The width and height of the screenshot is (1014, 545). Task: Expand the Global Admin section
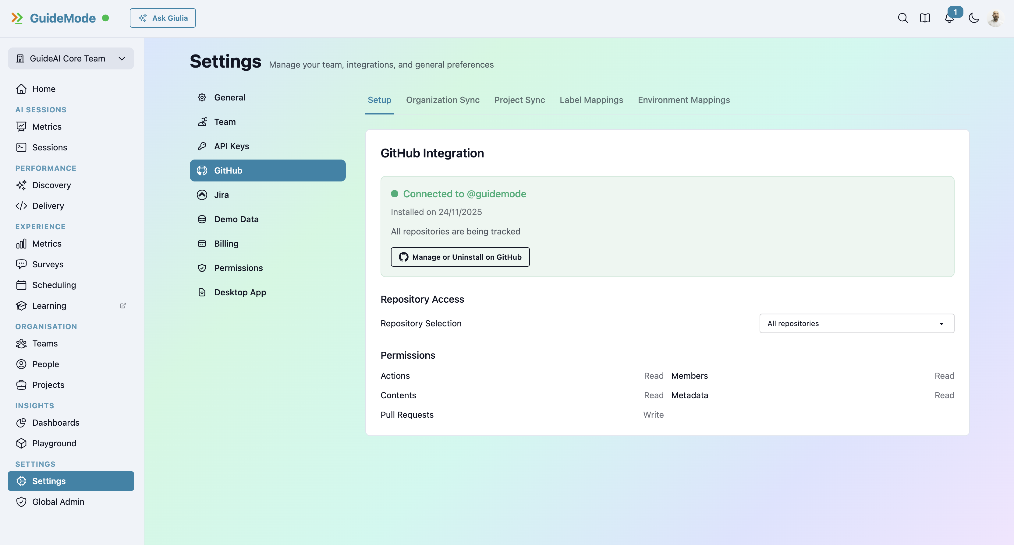click(58, 502)
